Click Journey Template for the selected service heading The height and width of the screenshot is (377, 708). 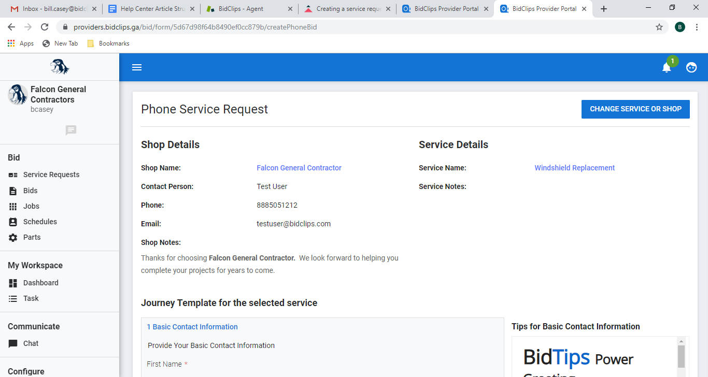point(229,303)
